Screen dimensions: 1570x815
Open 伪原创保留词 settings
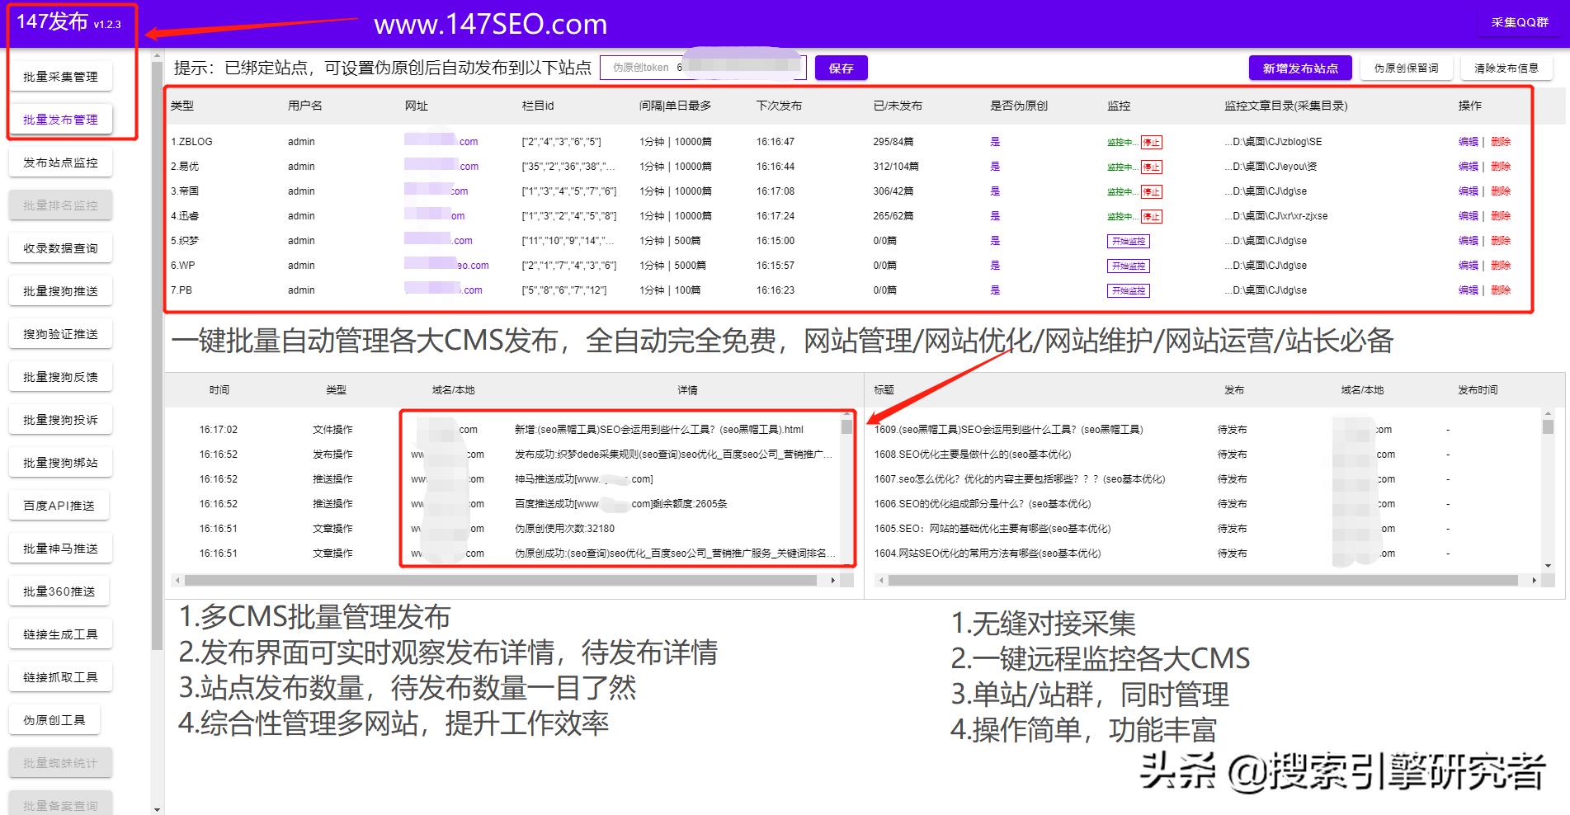[1406, 67]
